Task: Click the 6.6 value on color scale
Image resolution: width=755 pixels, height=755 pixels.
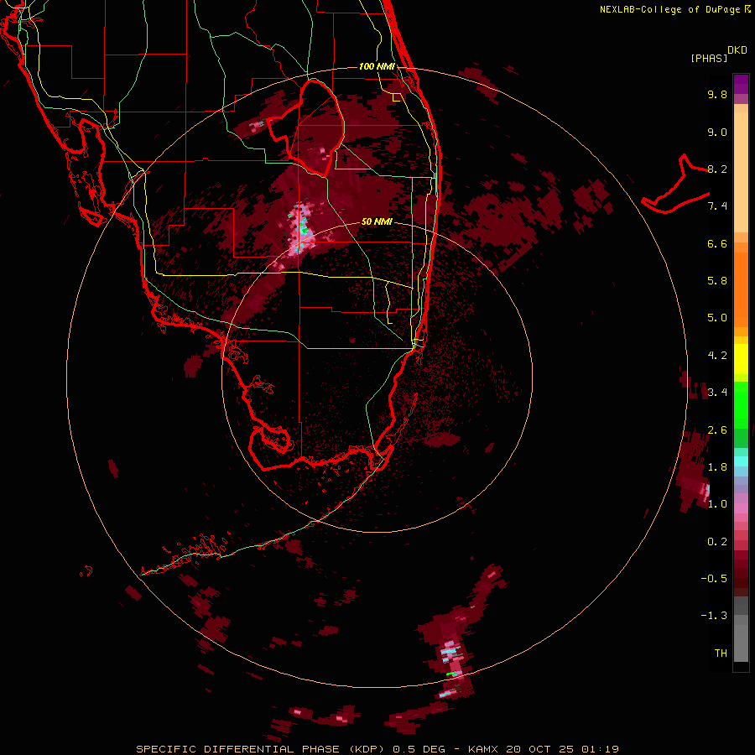Action: point(717,243)
